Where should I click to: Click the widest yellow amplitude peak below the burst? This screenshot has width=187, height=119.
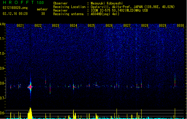pyautogui.click(x=30, y=113)
